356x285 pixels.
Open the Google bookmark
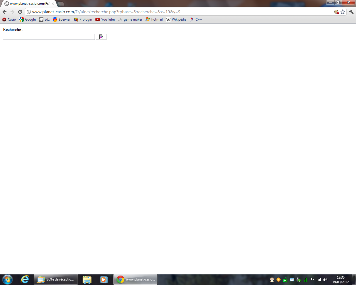coord(28,19)
